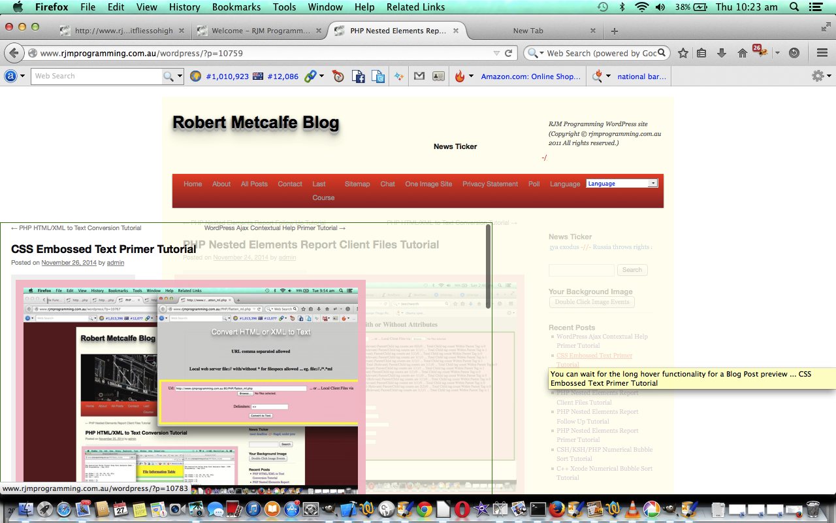Open the Downloads arrow icon
The image size is (836, 523).
[722, 53]
